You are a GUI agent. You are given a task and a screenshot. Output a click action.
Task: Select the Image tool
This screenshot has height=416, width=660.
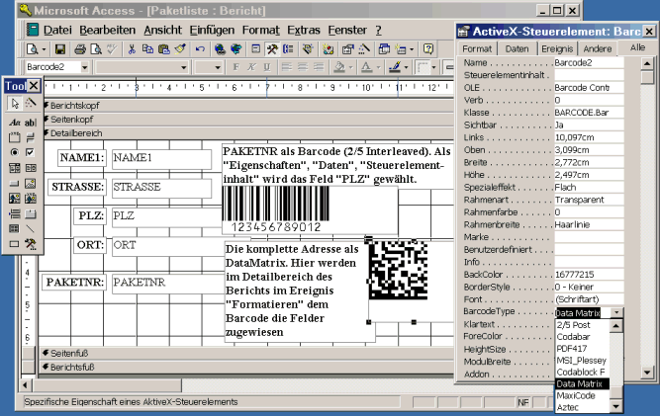(x=31, y=183)
